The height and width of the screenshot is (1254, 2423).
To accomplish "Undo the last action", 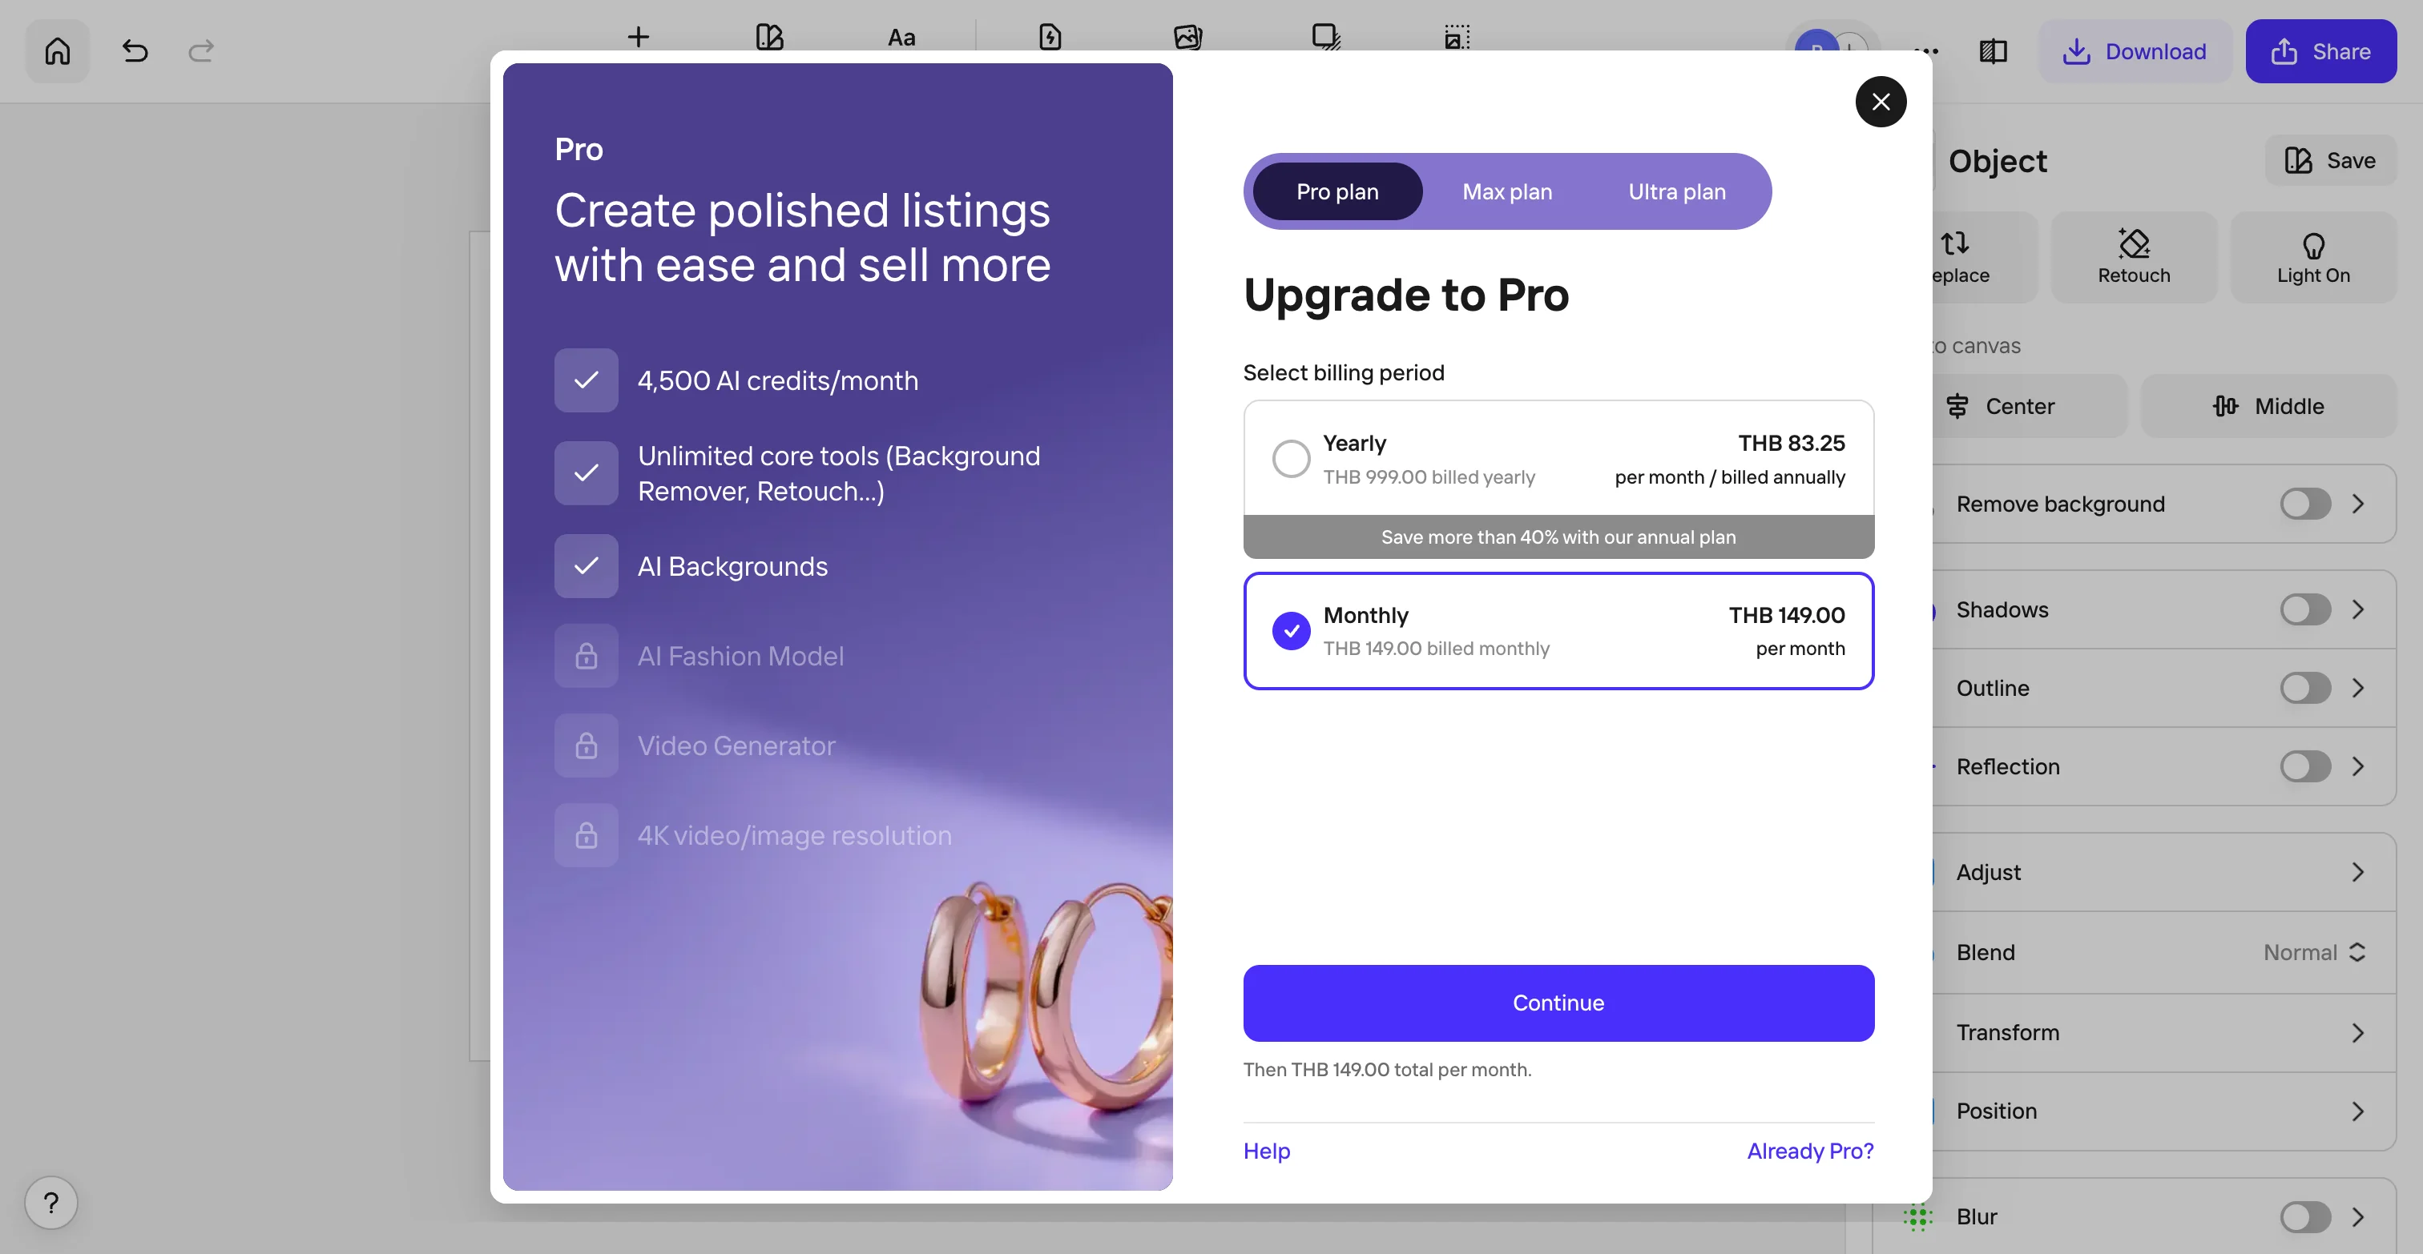I will [x=135, y=50].
